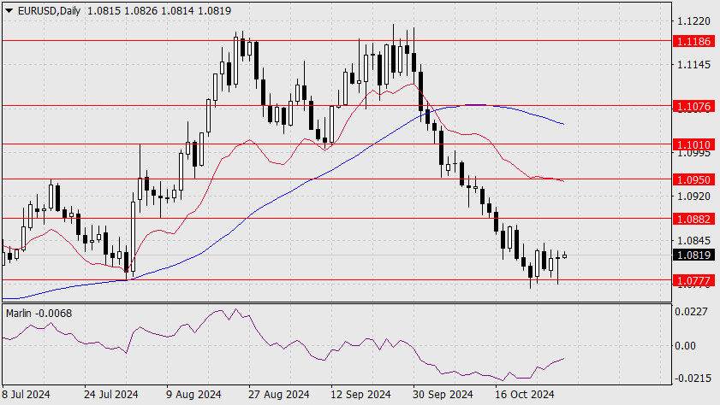Image resolution: width=720 pixels, height=405 pixels.
Task: Select the 1.1186 red price label
Action: coord(693,41)
